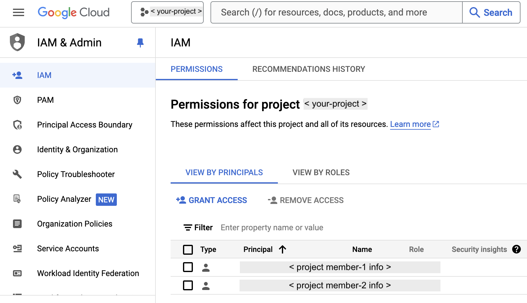Click the Identity & Organization person icon
The height and width of the screenshot is (303, 527).
point(17,149)
